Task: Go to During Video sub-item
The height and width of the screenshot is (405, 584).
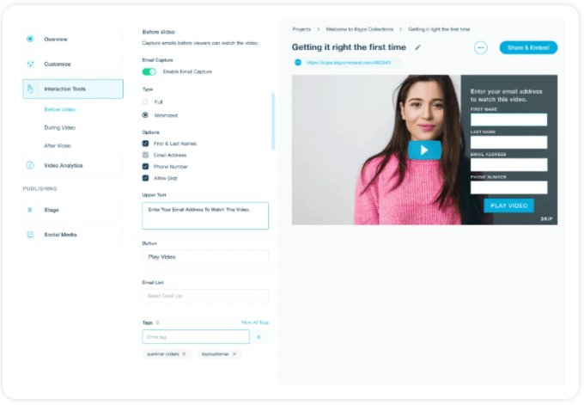Action: tap(59, 127)
